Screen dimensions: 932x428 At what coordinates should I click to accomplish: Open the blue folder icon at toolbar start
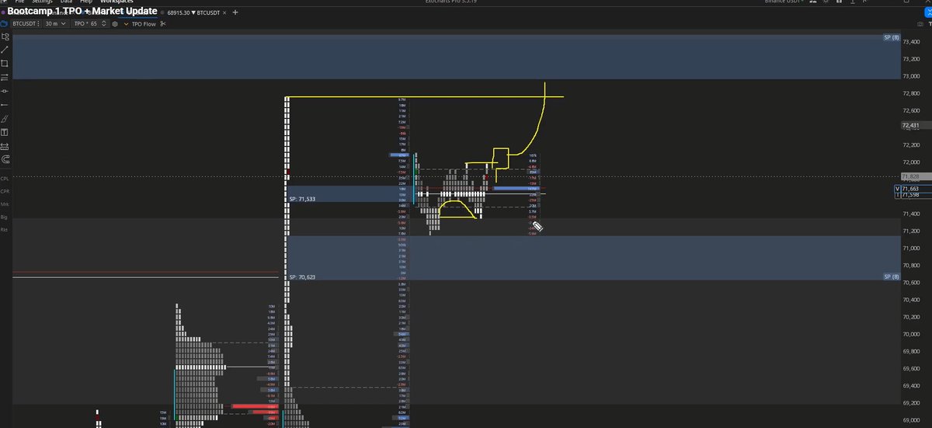4,24
